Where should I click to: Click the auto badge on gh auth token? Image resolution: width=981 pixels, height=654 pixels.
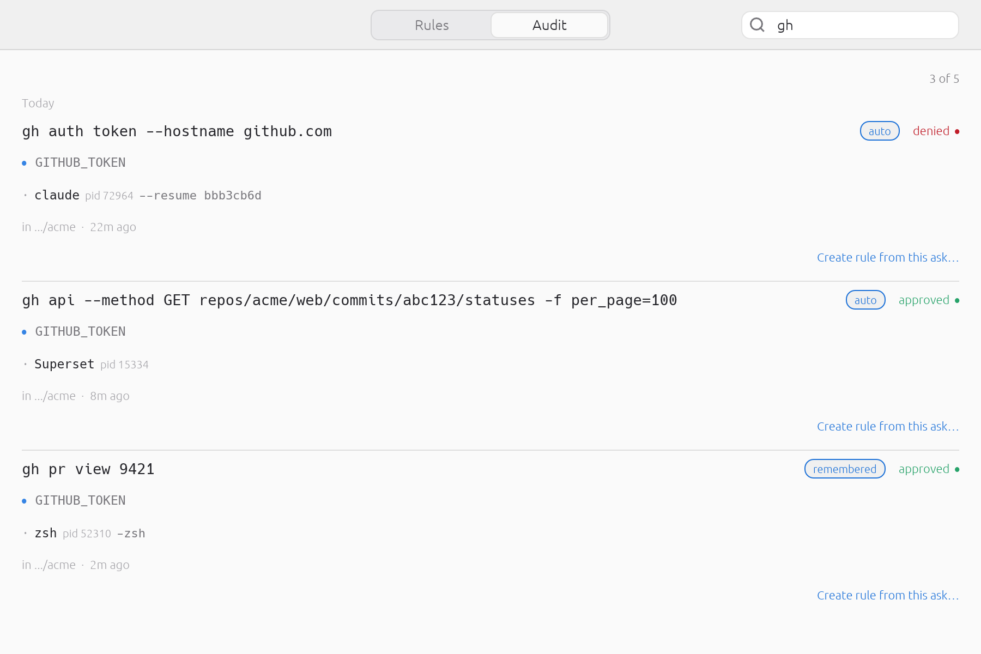point(880,131)
